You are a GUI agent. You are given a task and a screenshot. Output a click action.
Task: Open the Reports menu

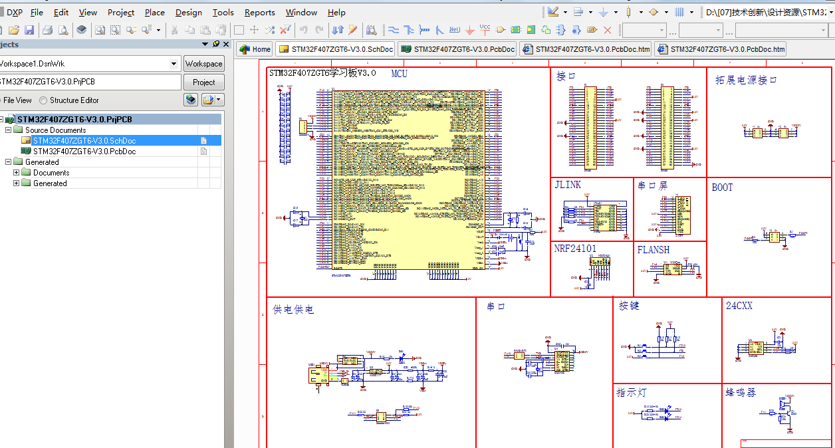tap(259, 12)
